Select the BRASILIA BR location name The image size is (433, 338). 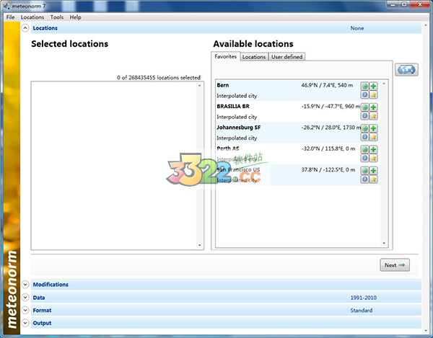point(233,107)
